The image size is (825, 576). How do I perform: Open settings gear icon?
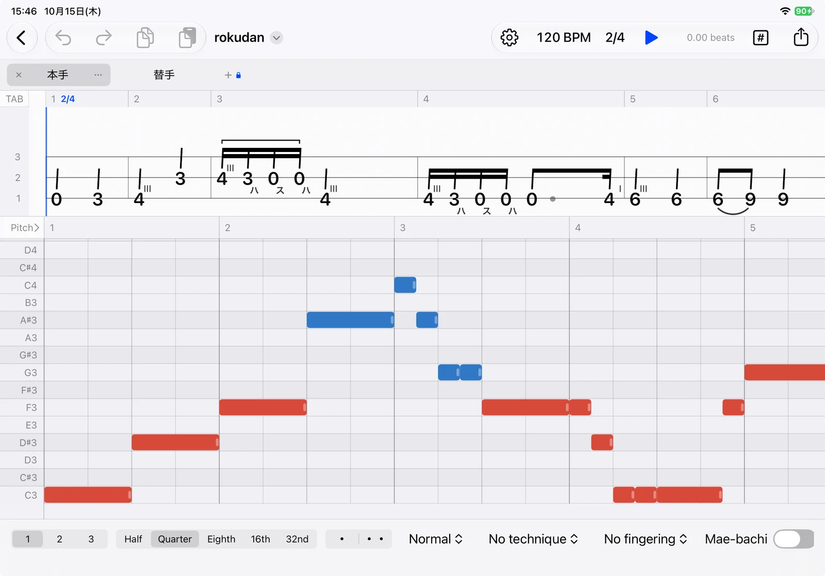tap(509, 38)
